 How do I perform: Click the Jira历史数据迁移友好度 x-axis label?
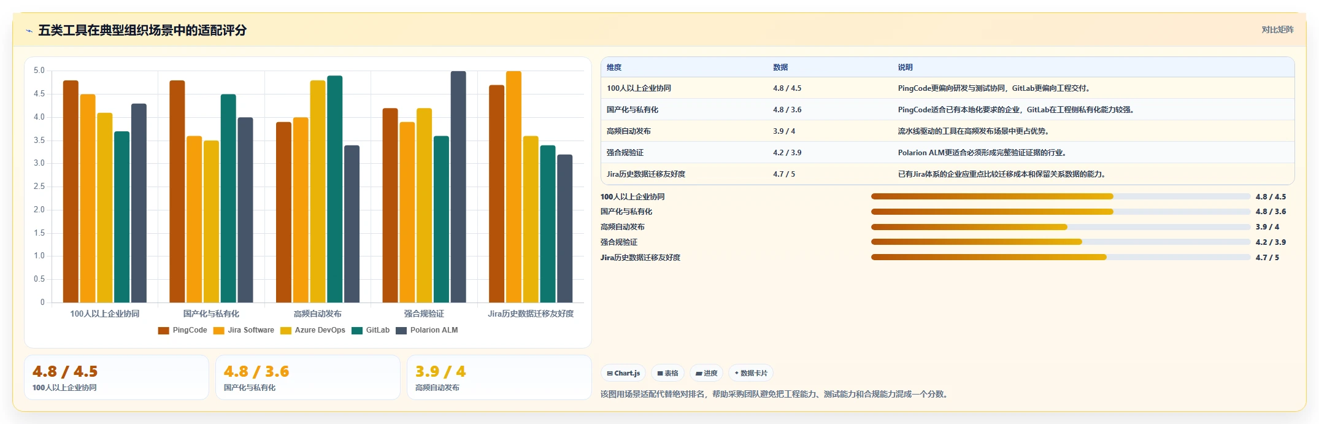tap(531, 314)
